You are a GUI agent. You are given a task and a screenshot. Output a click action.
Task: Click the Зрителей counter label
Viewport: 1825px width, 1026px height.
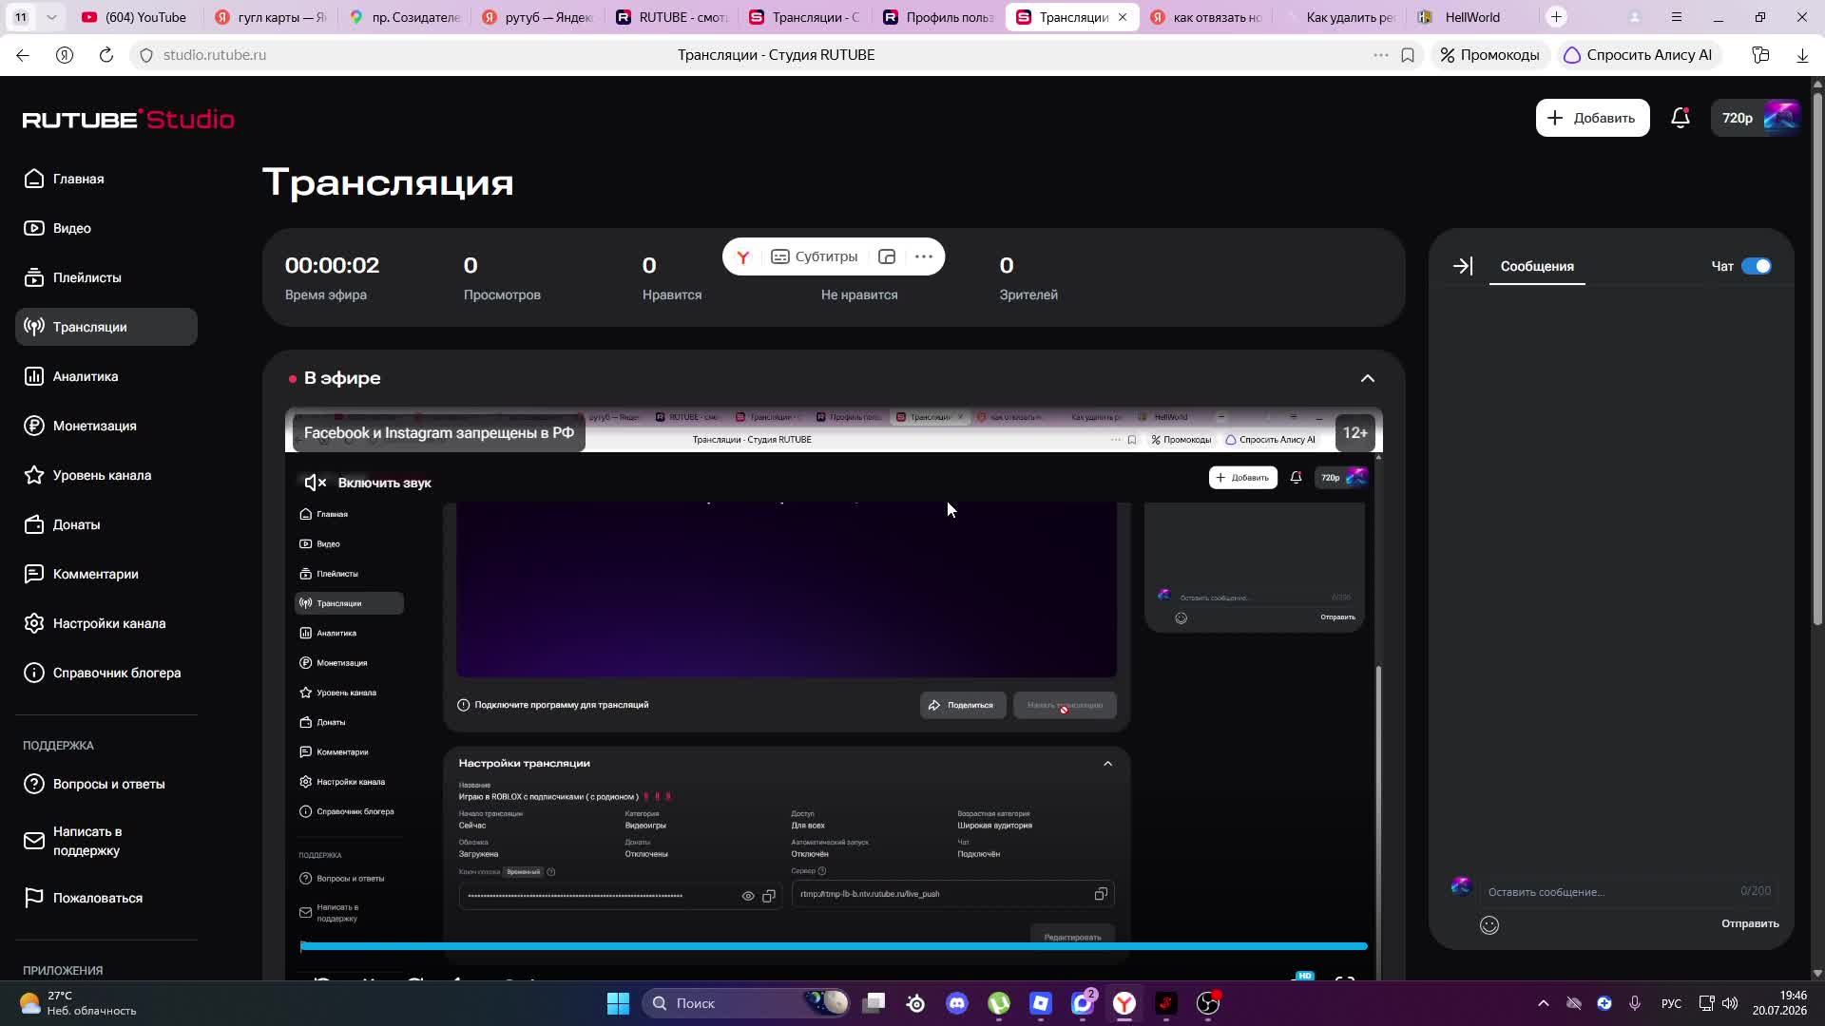(1028, 294)
